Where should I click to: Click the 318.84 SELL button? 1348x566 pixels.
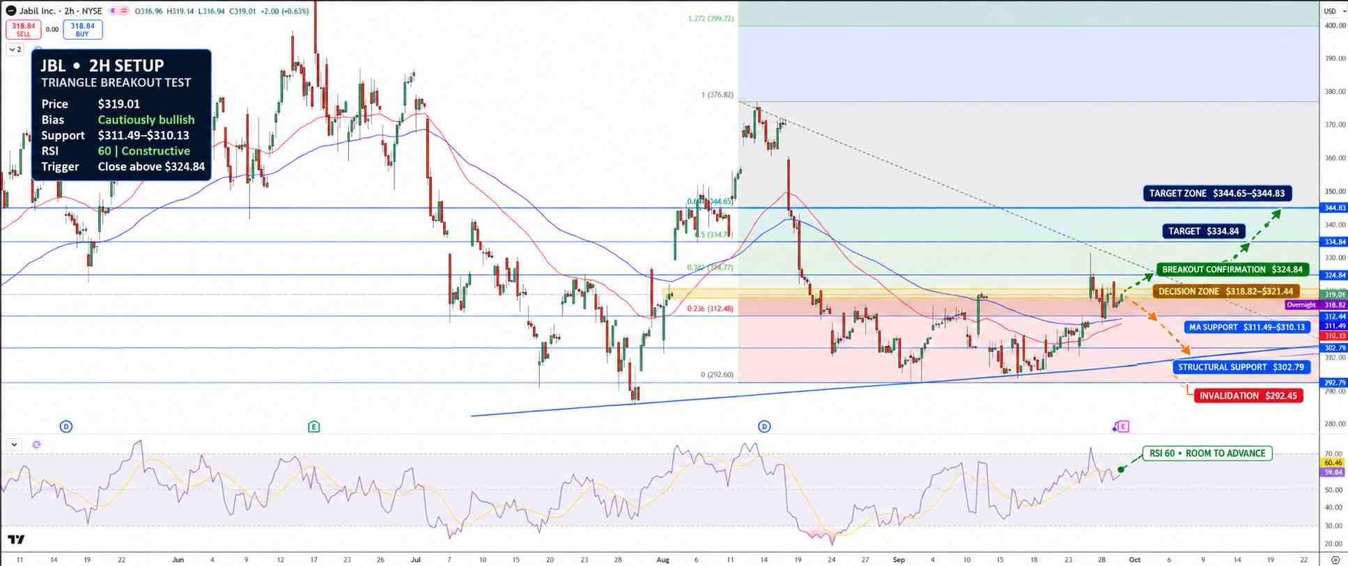(x=24, y=29)
